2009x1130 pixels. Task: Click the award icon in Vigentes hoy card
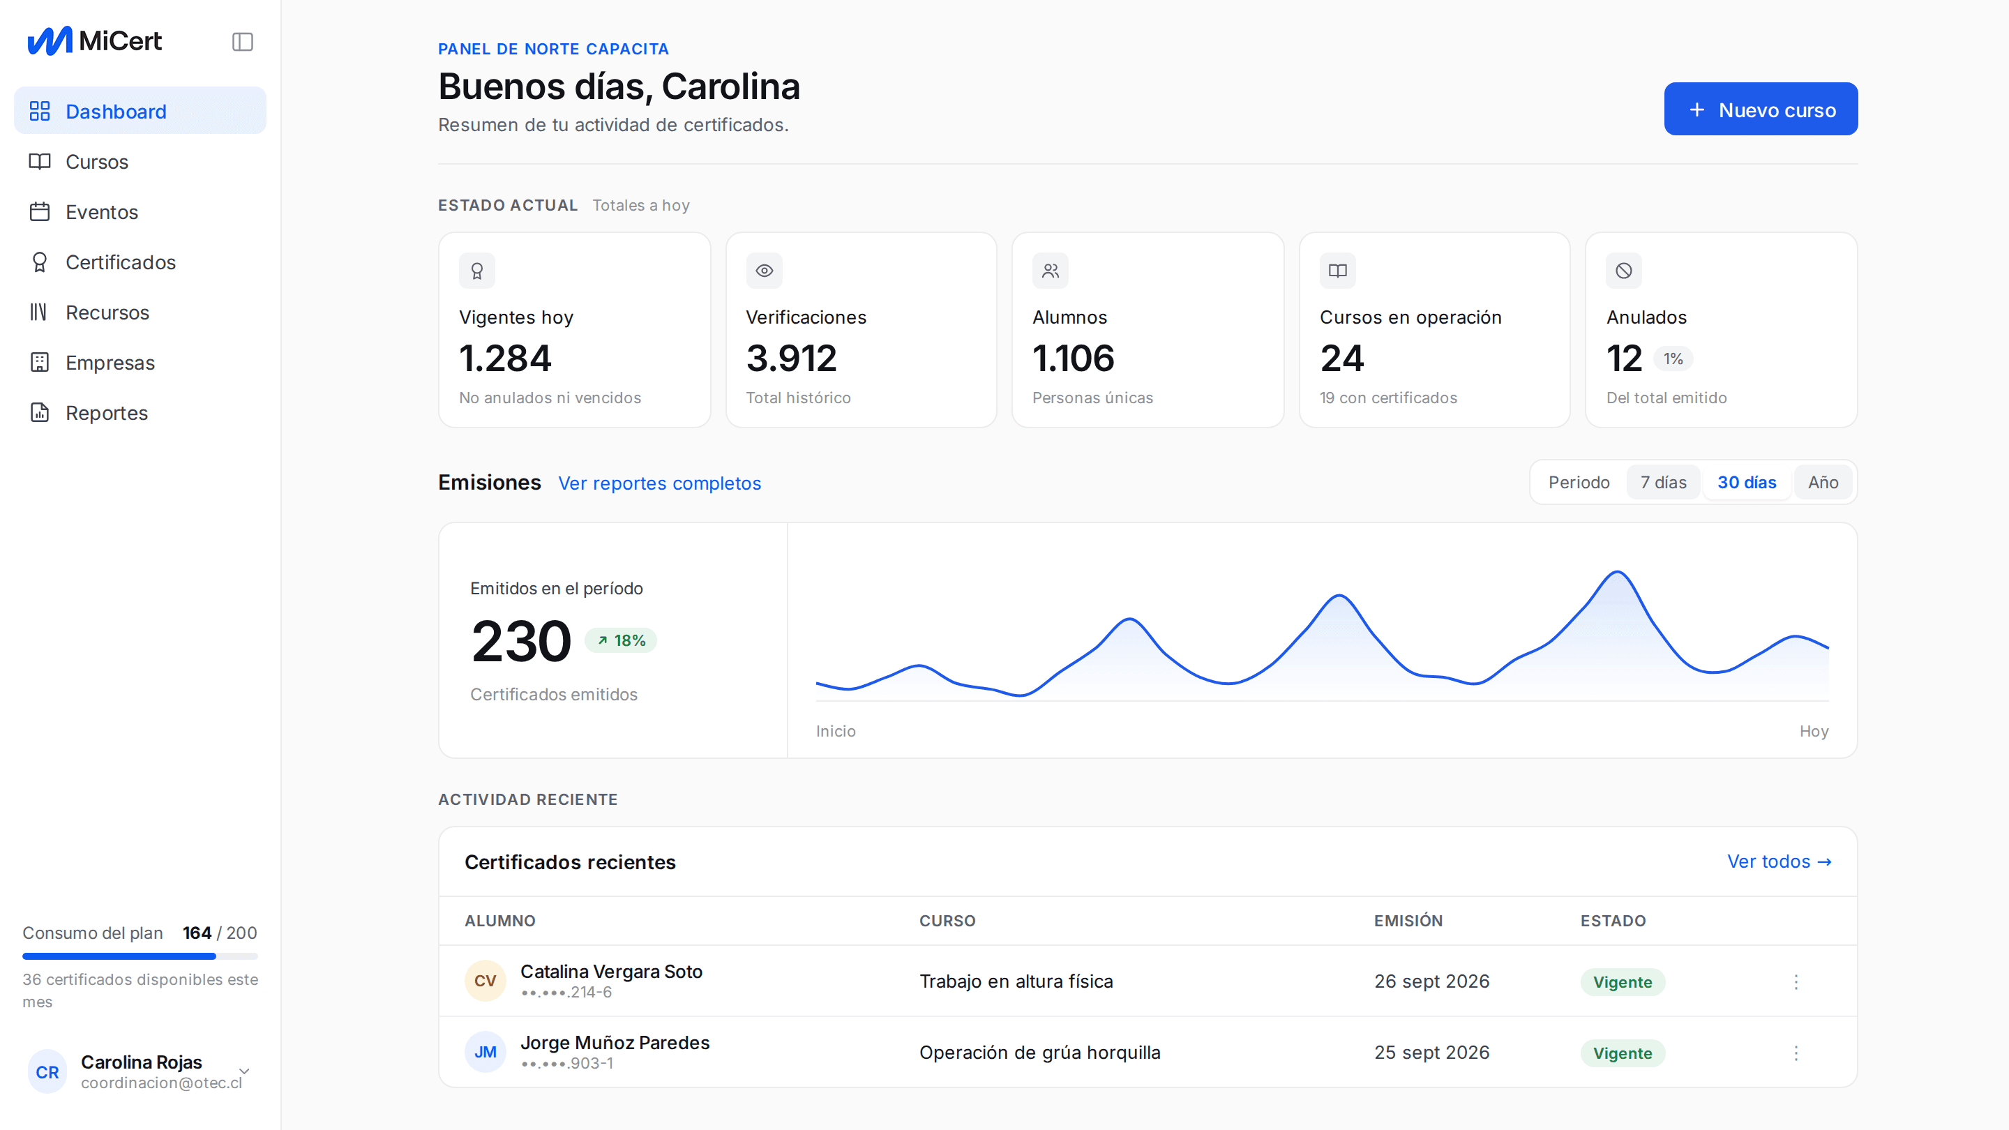pos(477,271)
